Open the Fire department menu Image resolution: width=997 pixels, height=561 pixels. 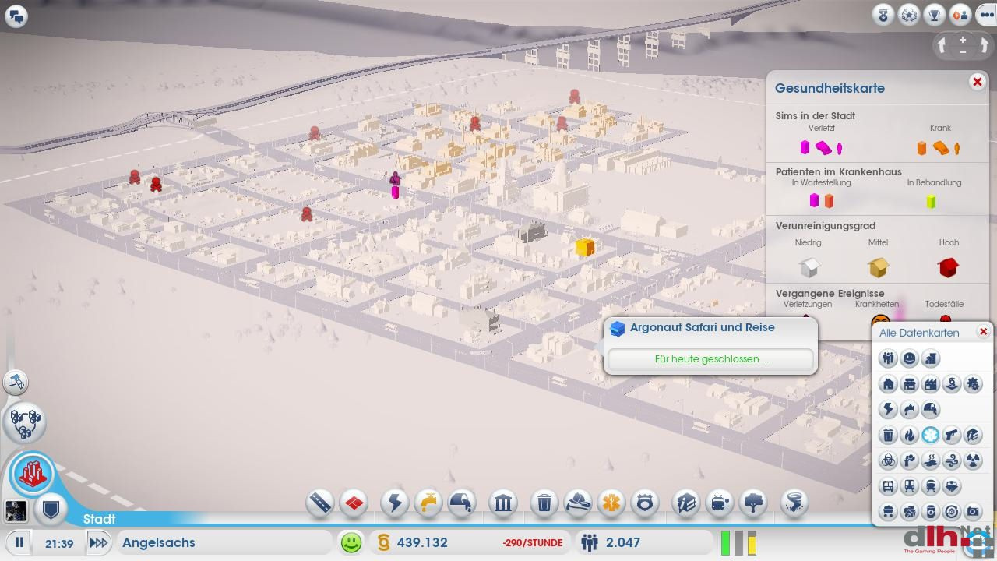tap(578, 503)
